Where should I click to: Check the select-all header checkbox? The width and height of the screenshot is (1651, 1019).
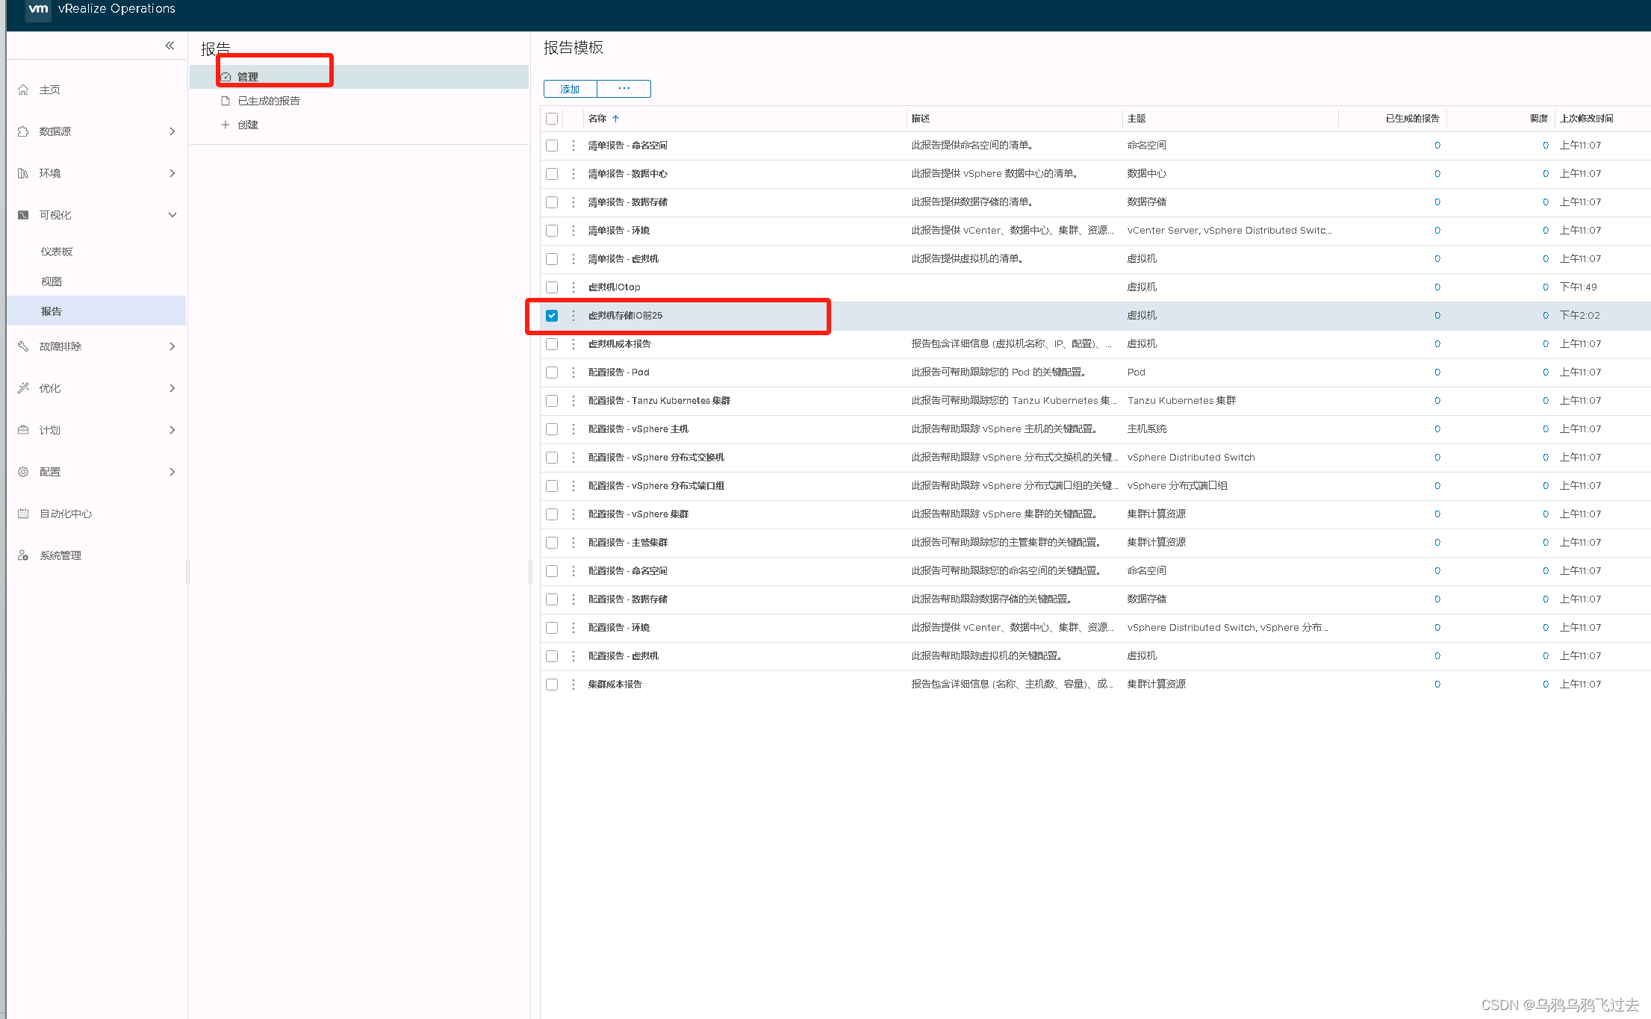coord(552,119)
